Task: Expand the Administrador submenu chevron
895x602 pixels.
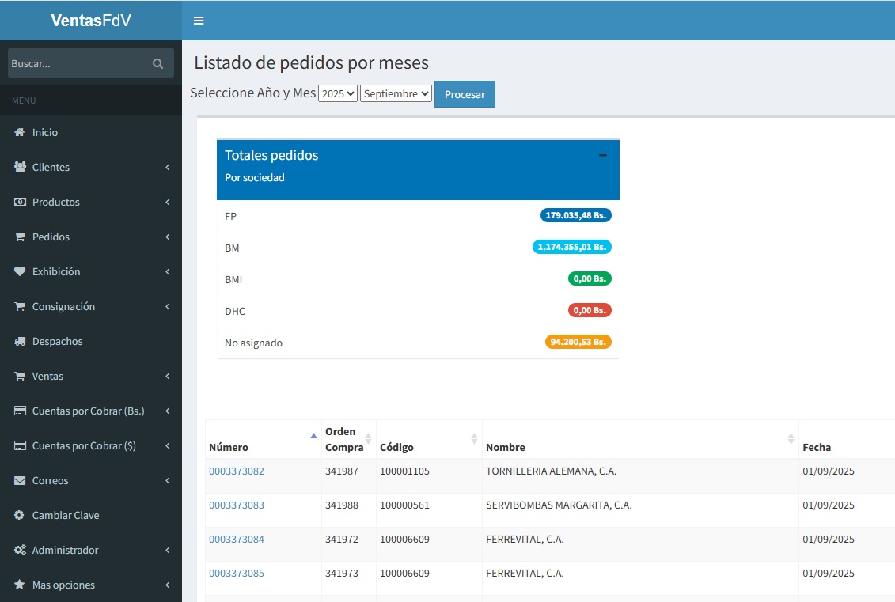Action: pos(168,550)
